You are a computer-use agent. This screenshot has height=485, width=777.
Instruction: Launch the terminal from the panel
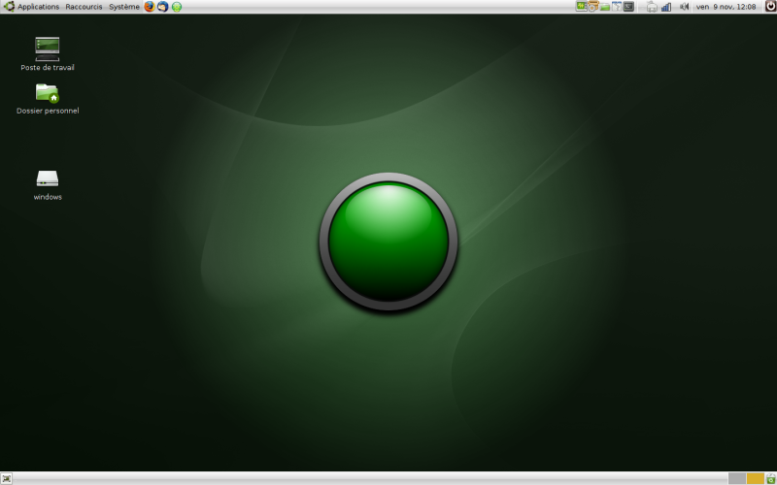point(628,7)
